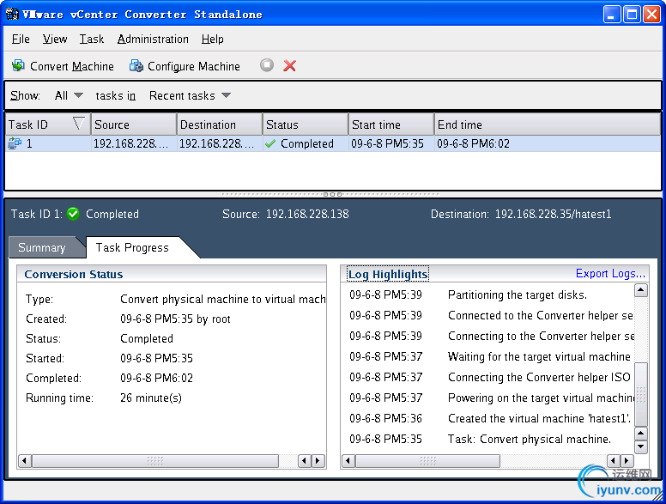Click the Export Logs link
The image size is (666, 504).
click(x=610, y=273)
